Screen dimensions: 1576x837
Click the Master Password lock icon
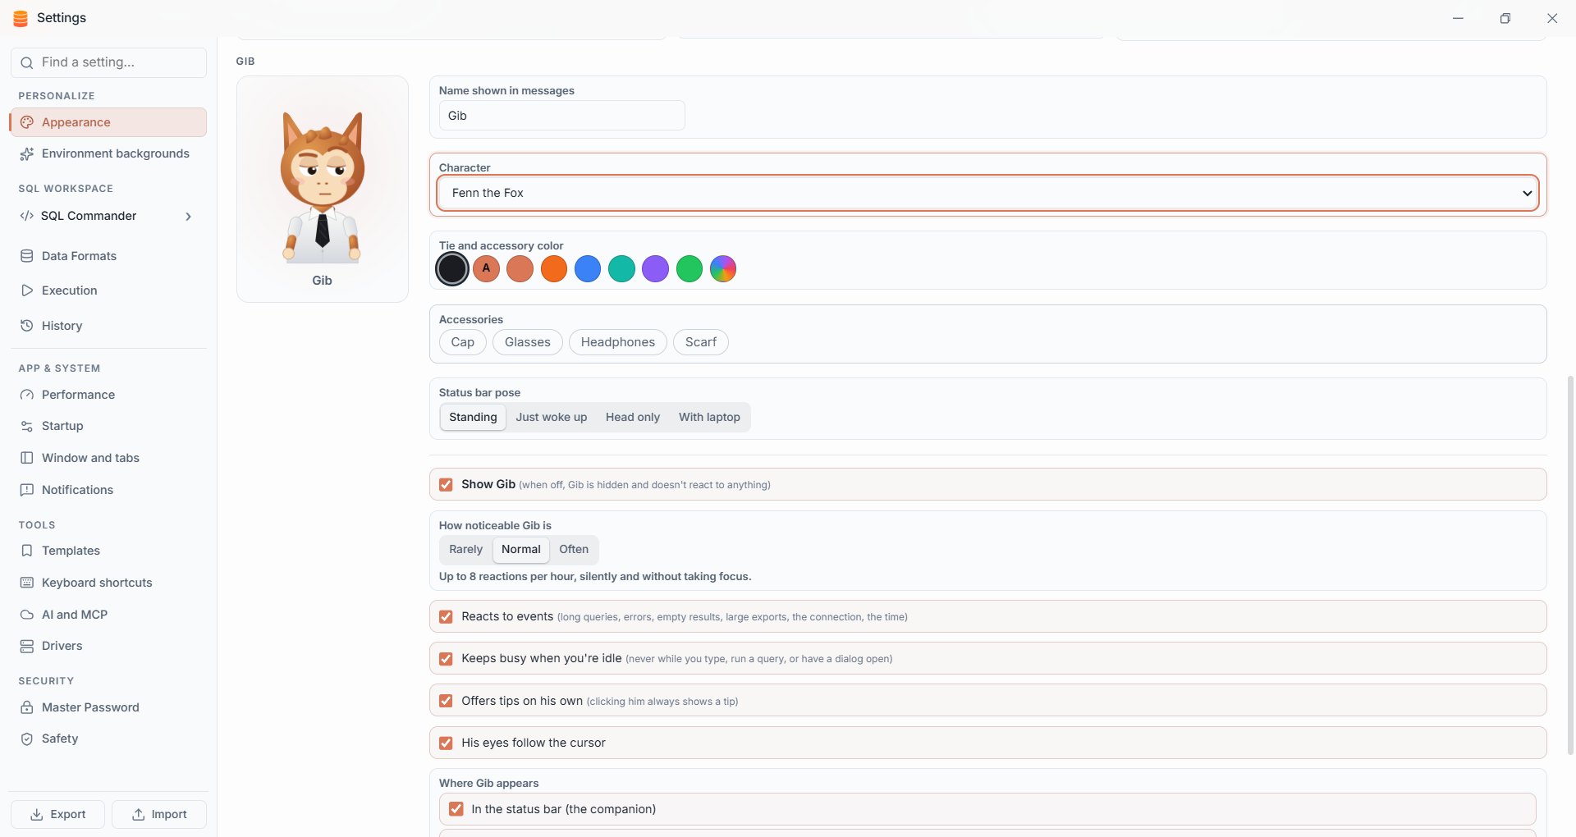tap(27, 707)
